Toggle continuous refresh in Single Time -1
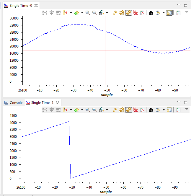The height and width of the screenshot is (196, 191). (128, 110)
